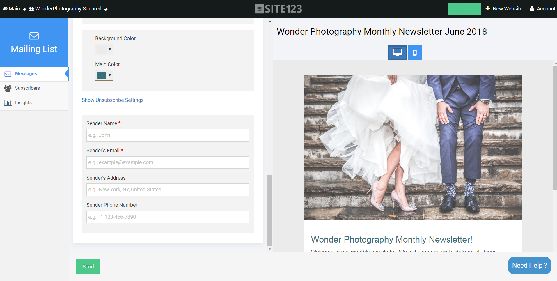Click the SITE123 logo
The width and height of the screenshot is (557, 281).
278,9
